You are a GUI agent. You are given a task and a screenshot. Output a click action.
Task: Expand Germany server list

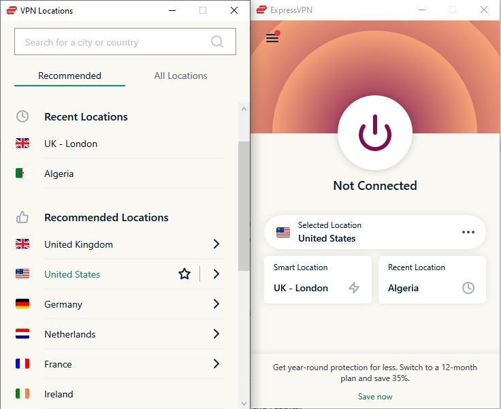point(216,304)
